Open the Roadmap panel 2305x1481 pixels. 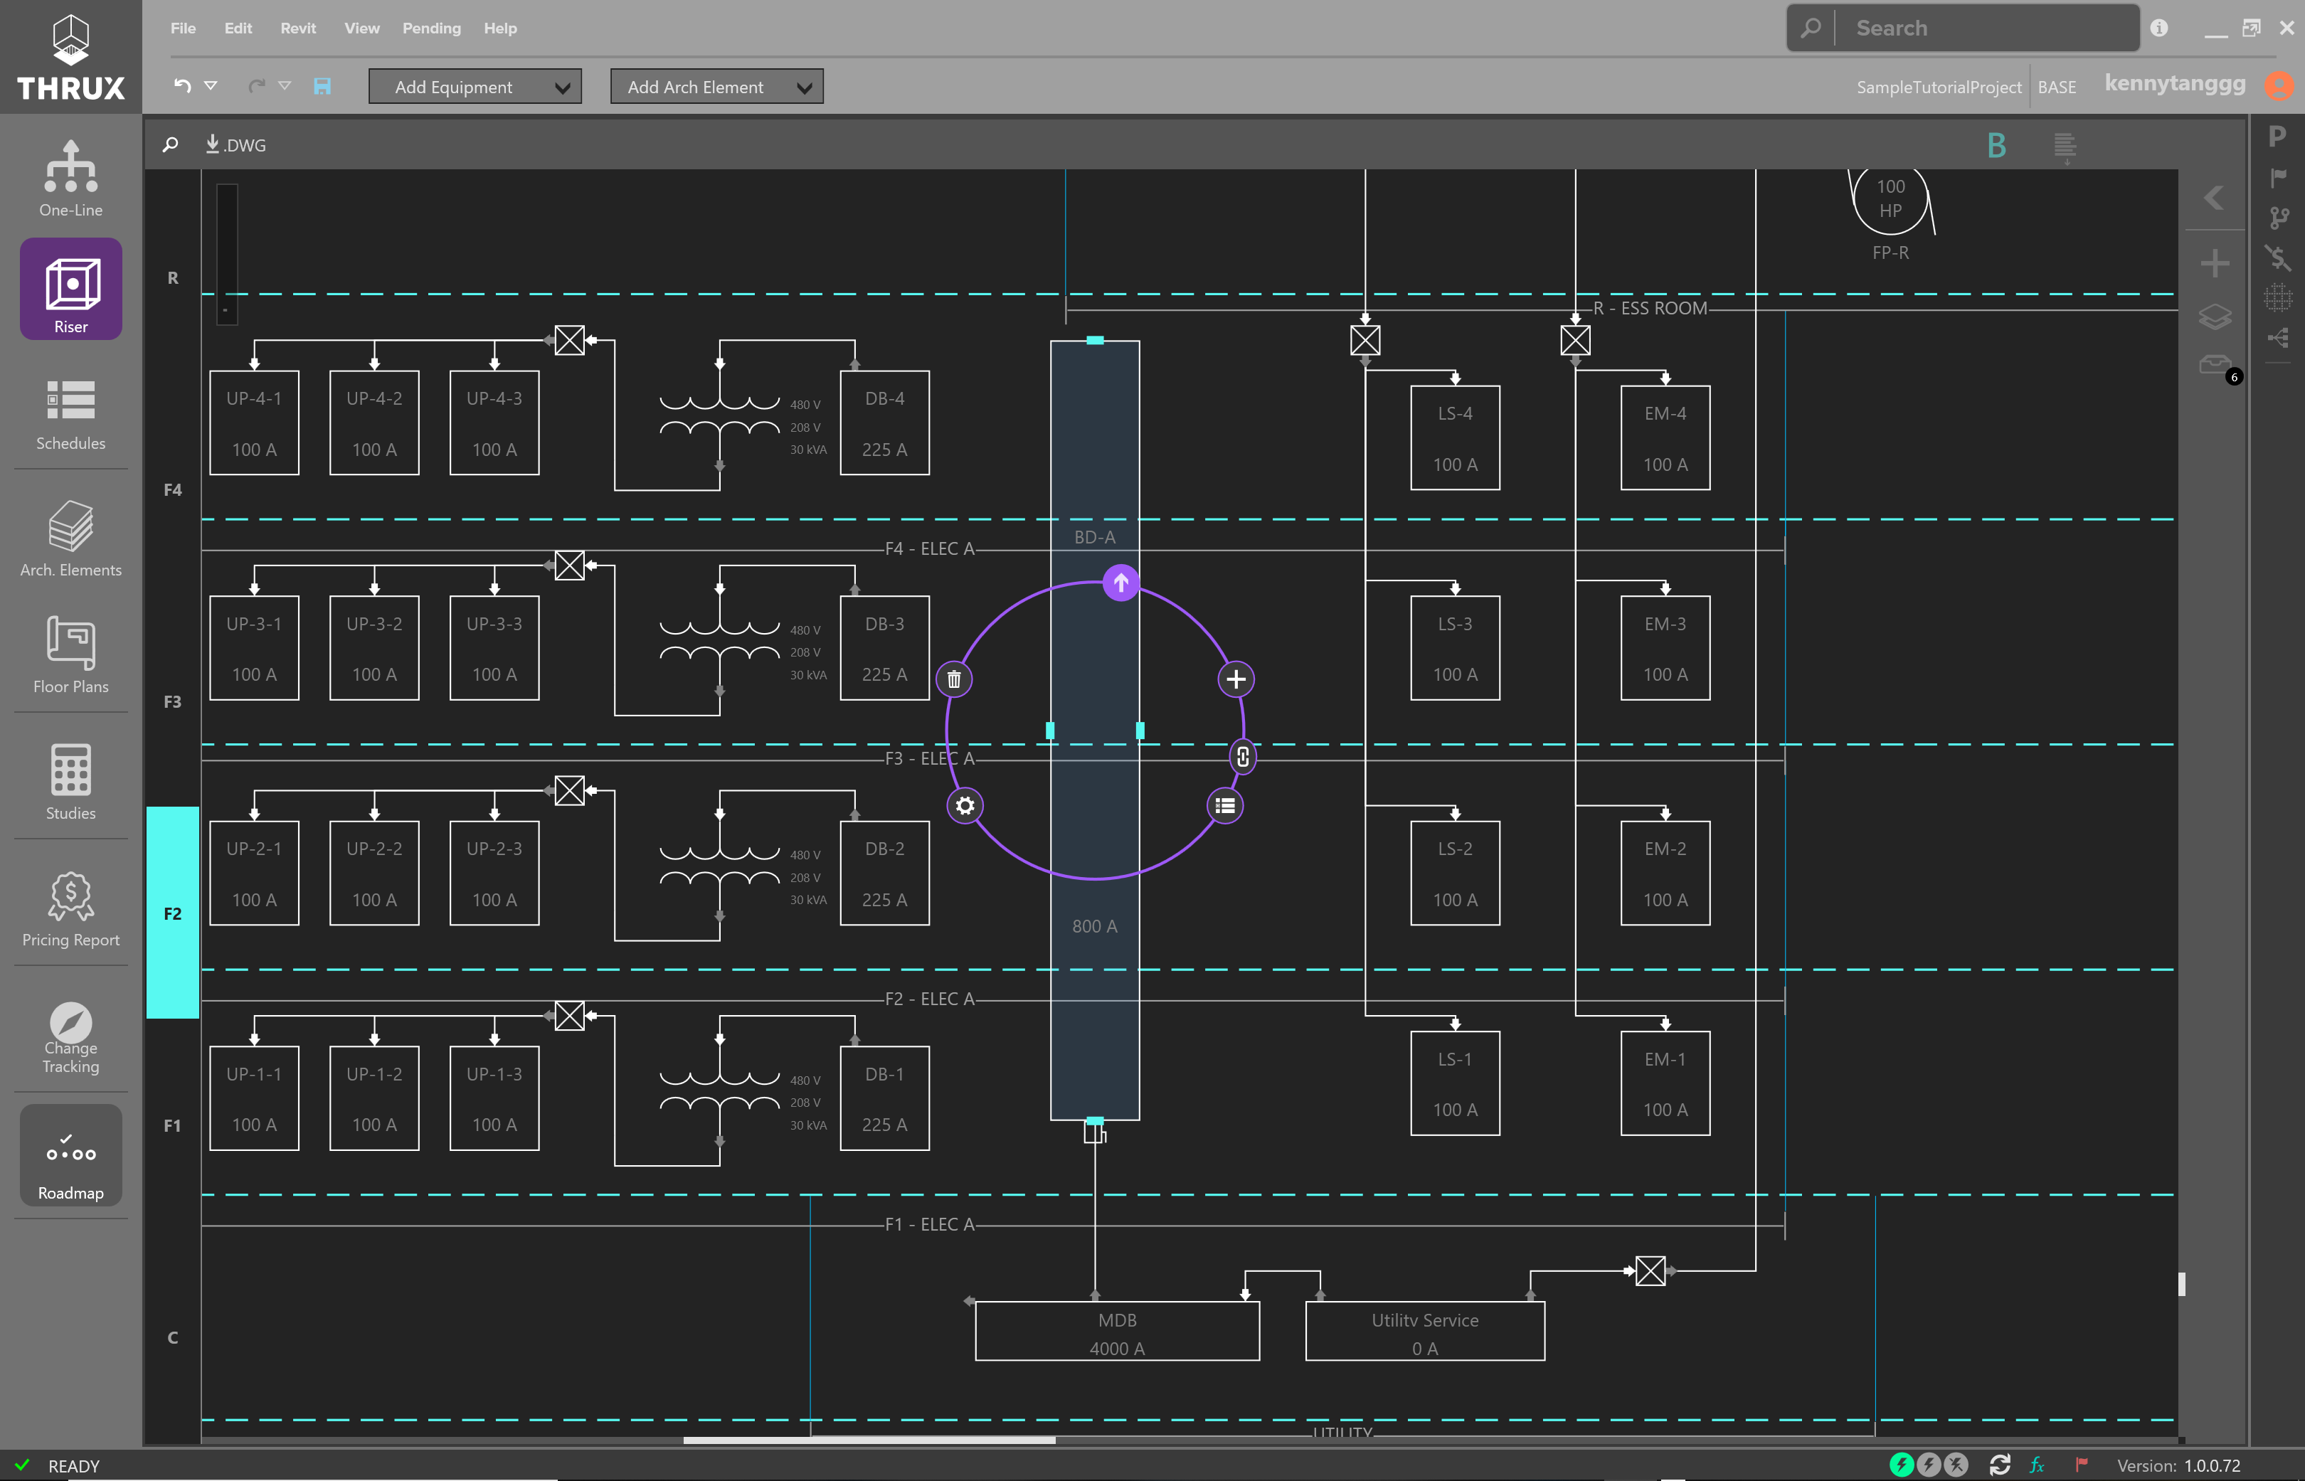[x=70, y=1155]
